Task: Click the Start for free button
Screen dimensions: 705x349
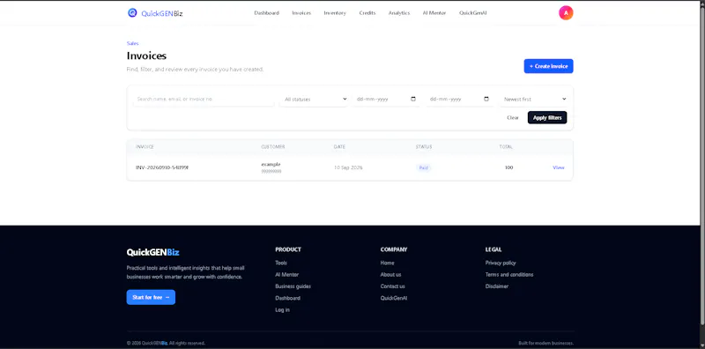Action: [x=151, y=297]
